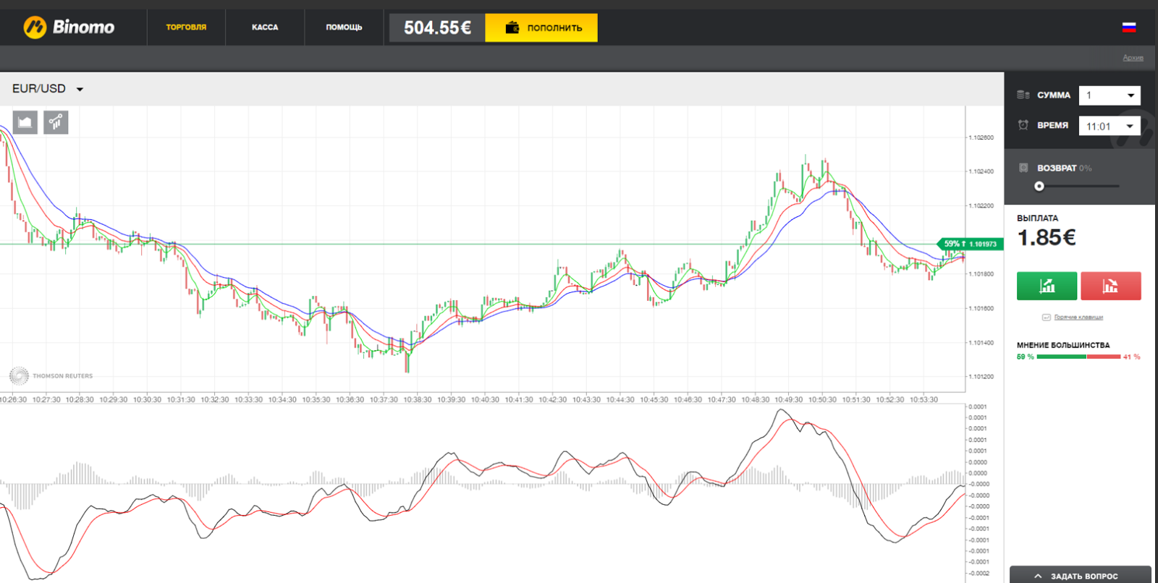
Task: Open the ВРЕМЯ 11:01 dropdown
Action: [1110, 126]
